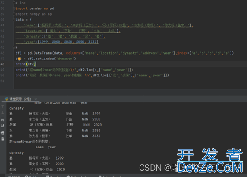Toggle soft-wrap in the run console
The height and width of the screenshot is (177, 247).
click(3, 119)
